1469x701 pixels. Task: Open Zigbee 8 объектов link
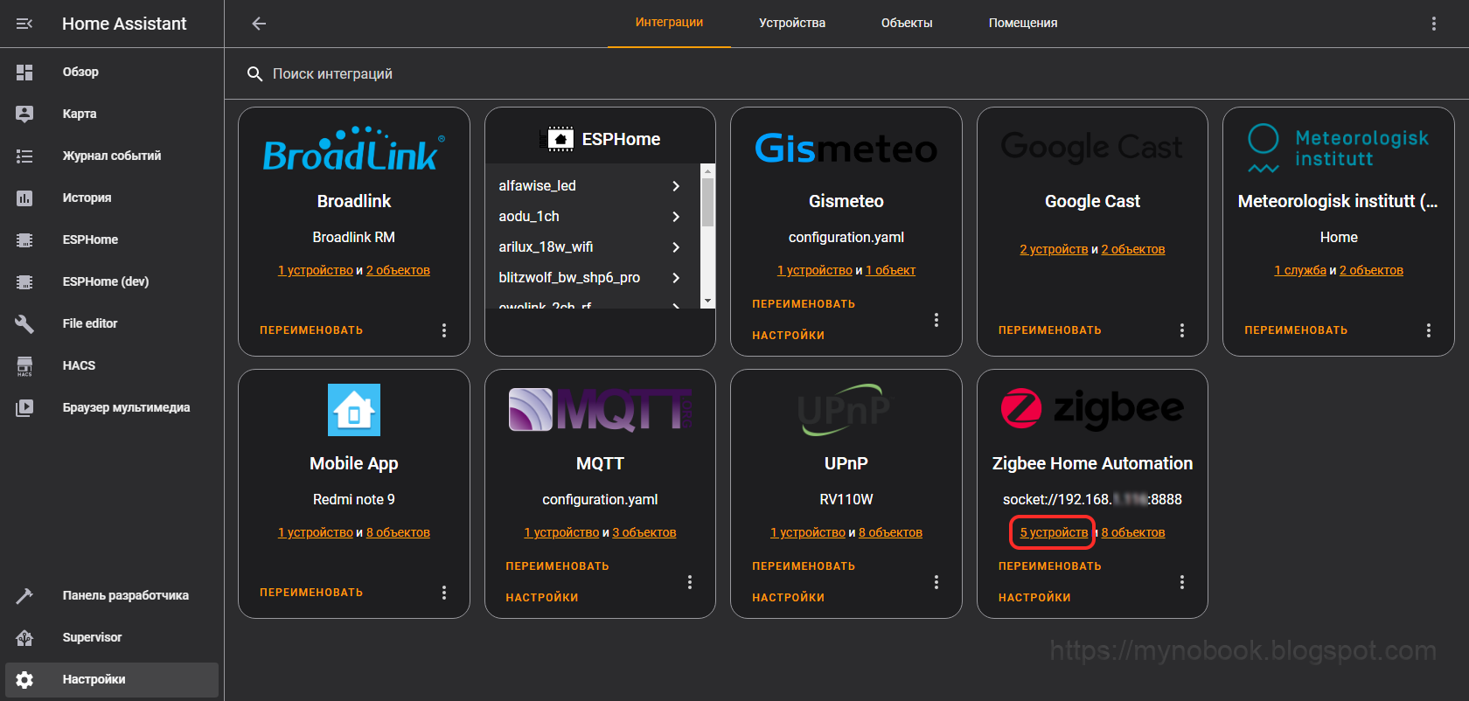(x=1133, y=532)
